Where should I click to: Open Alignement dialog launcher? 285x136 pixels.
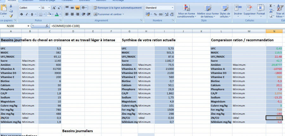(x=141, y=20)
